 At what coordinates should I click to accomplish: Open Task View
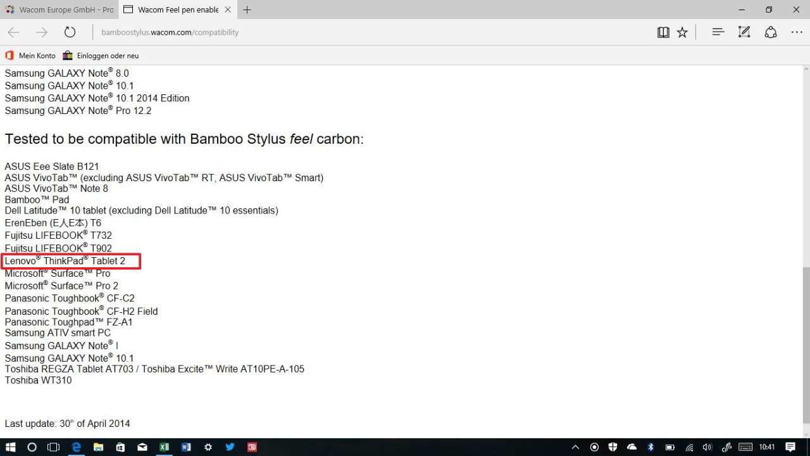pyautogui.click(x=54, y=447)
